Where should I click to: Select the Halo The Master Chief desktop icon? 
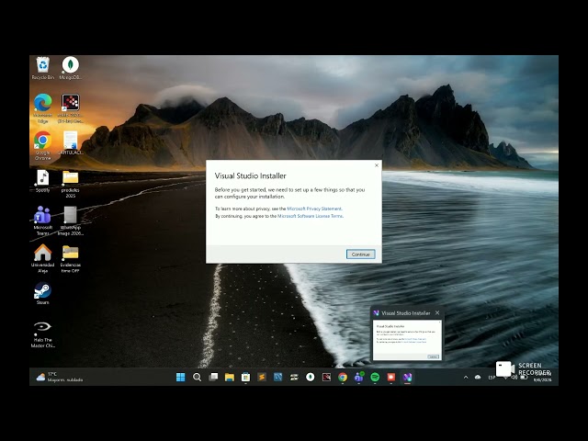coord(43,334)
